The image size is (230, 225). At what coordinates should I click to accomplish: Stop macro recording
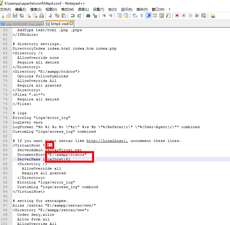(x=184, y=16)
